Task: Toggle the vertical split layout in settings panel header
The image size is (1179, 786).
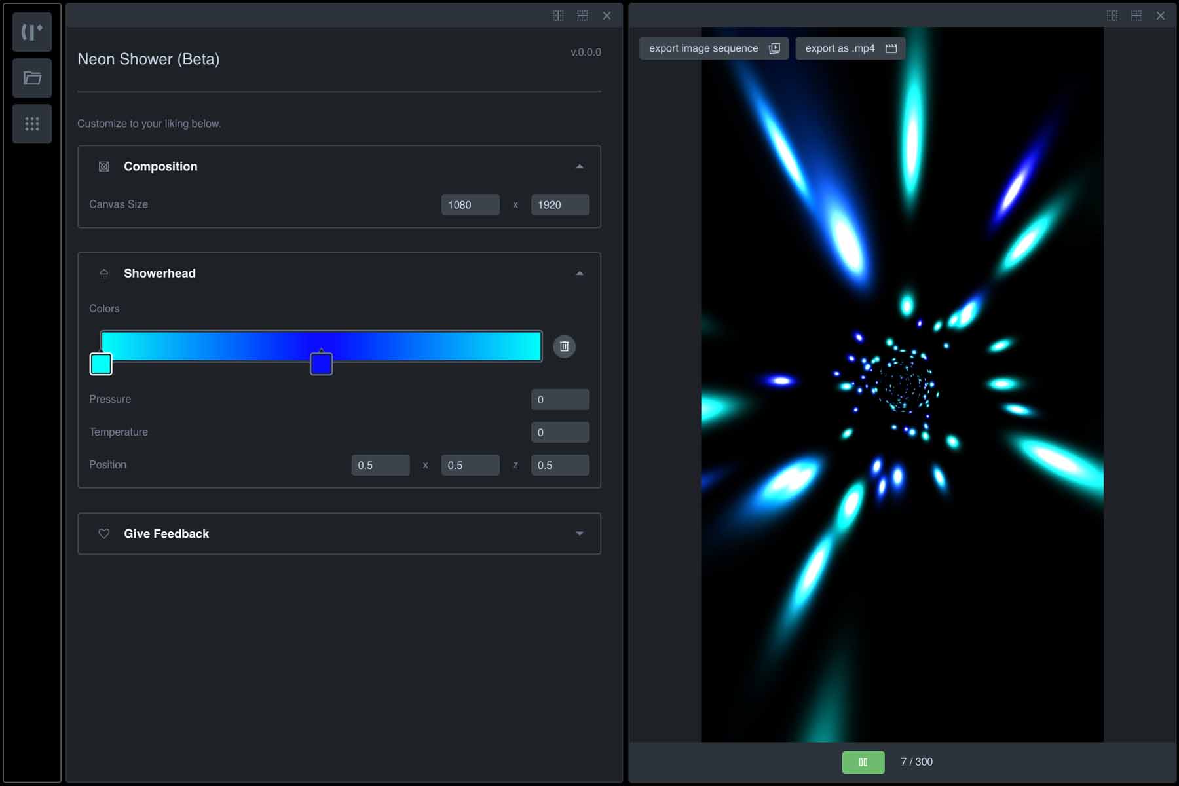Action: (x=558, y=15)
